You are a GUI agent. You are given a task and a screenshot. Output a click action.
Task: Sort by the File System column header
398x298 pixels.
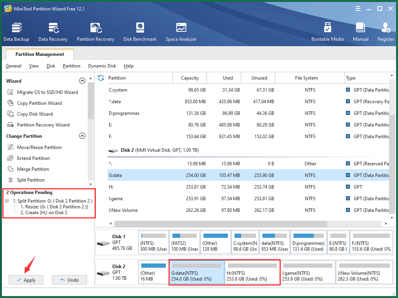click(310, 78)
